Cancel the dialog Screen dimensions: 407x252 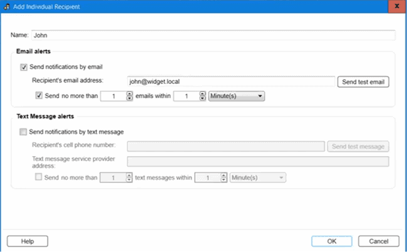379,241
